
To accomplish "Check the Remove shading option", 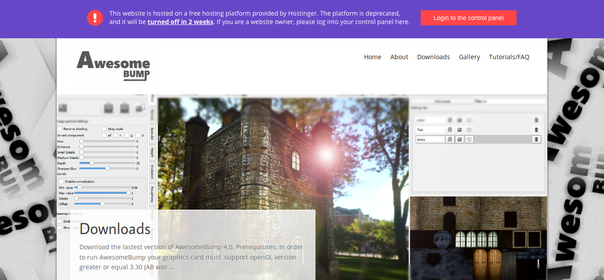I will (x=59, y=128).
